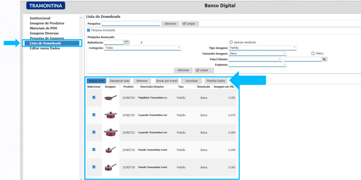Image resolution: width=361 pixels, height=180 pixels.
Task: Uncheck product 20382722 selection box
Action: (x=94, y=132)
